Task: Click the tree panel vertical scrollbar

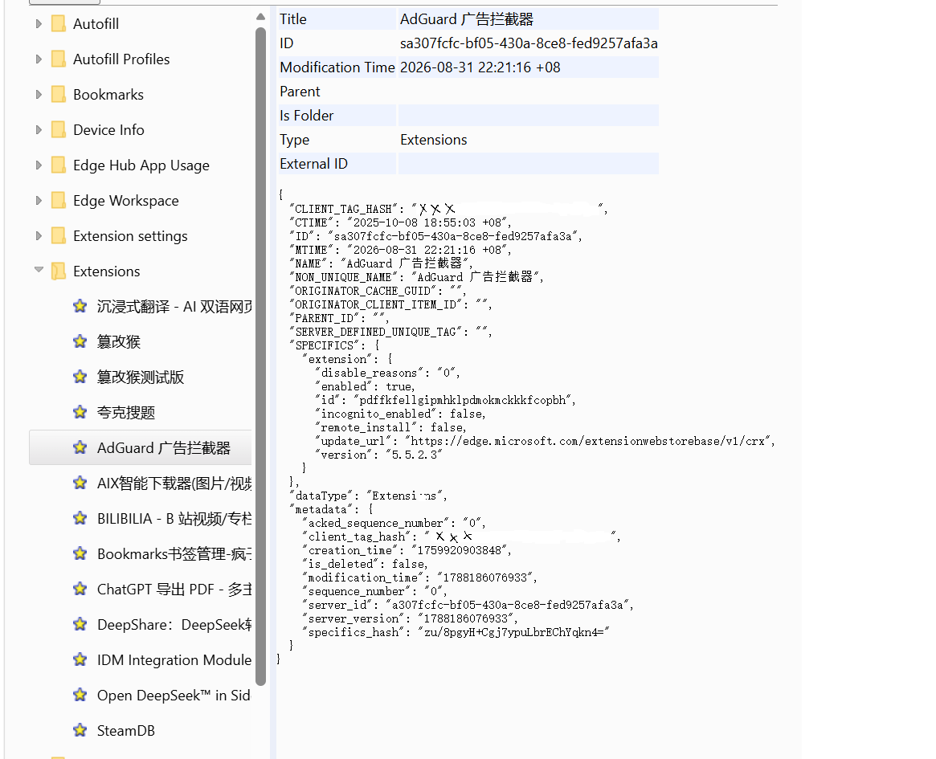Action: [x=260, y=357]
